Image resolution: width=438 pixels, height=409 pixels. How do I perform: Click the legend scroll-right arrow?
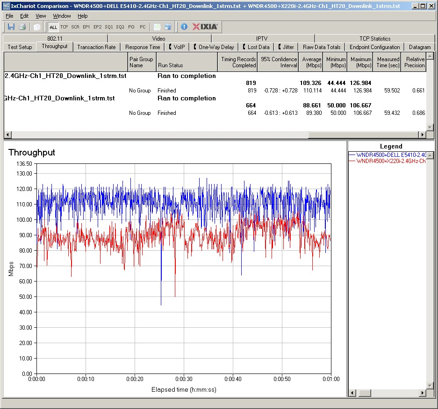pos(423,393)
